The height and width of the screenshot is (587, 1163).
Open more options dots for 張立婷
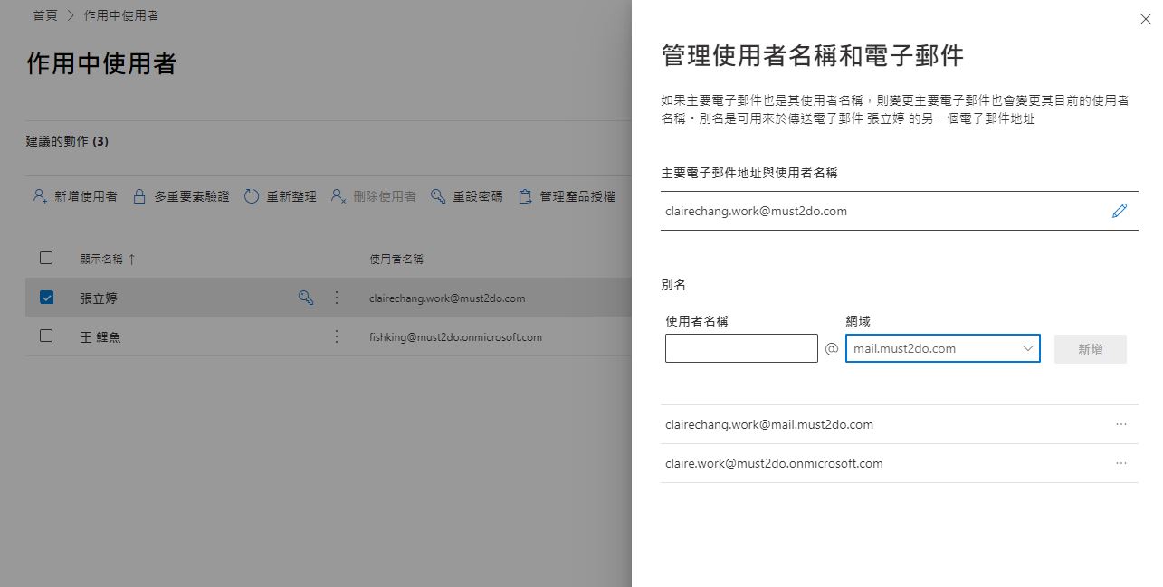point(337,297)
